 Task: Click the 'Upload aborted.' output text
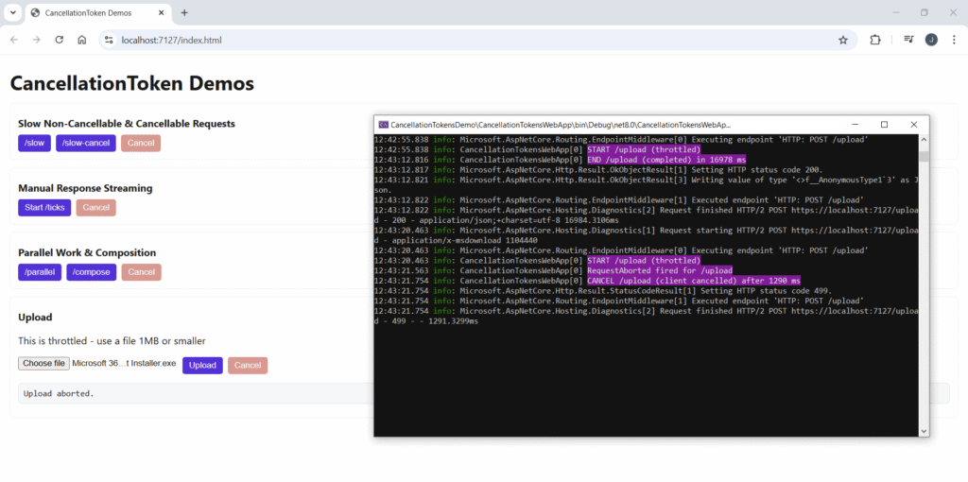59,393
